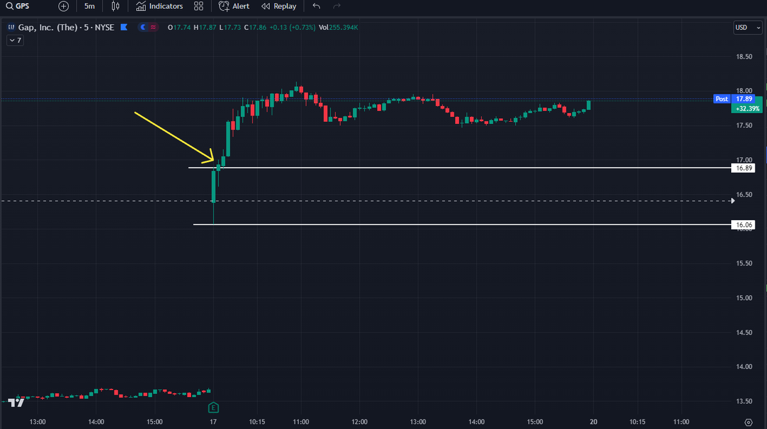Start bar Replay mode
Image resolution: width=767 pixels, height=429 pixels.
[x=279, y=6]
